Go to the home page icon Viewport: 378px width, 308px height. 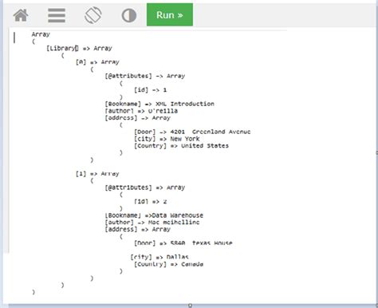[21, 15]
